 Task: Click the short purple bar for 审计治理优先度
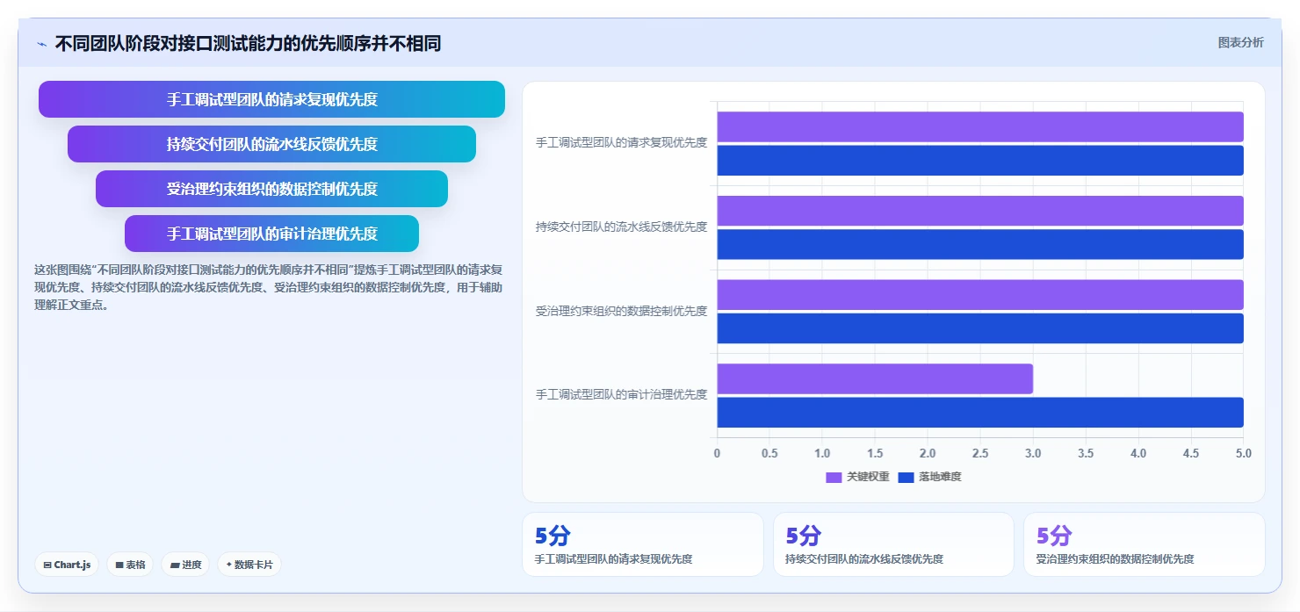click(875, 378)
